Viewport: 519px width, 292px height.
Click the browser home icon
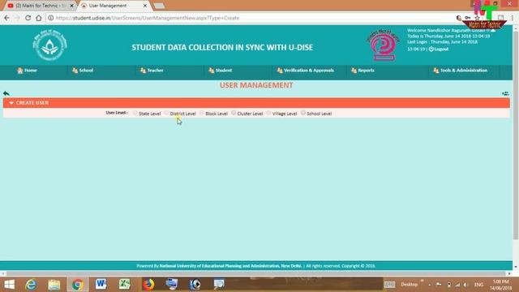[x=39, y=18]
